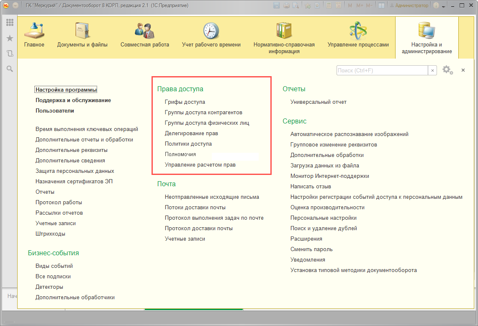Open Делегирование прав
The width and height of the screenshot is (478, 326).
[x=191, y=133]
